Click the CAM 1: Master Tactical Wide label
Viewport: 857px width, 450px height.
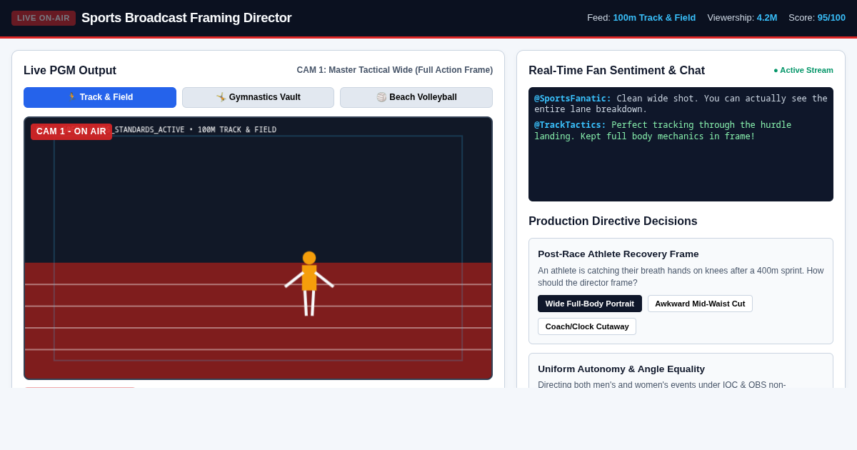[x=395, y=70]
